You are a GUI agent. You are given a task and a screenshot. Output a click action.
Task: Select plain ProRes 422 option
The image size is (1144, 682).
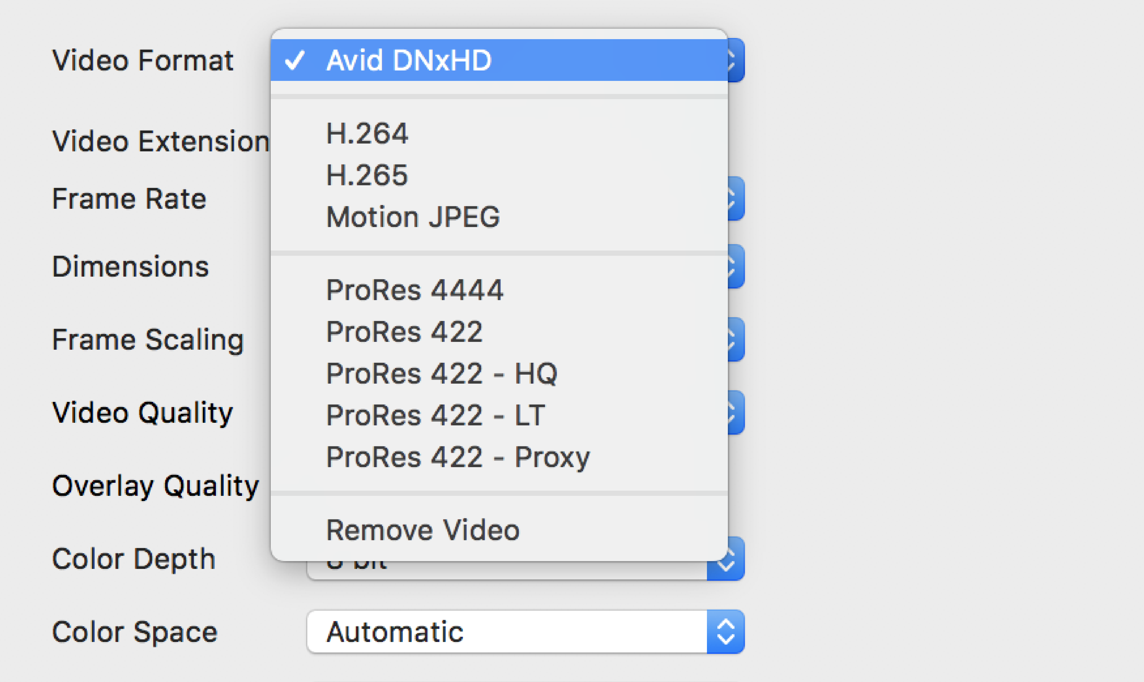[x=499, y=332]
